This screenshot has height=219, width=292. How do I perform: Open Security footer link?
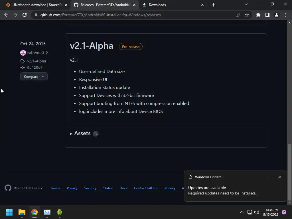(x=90, y=188)
